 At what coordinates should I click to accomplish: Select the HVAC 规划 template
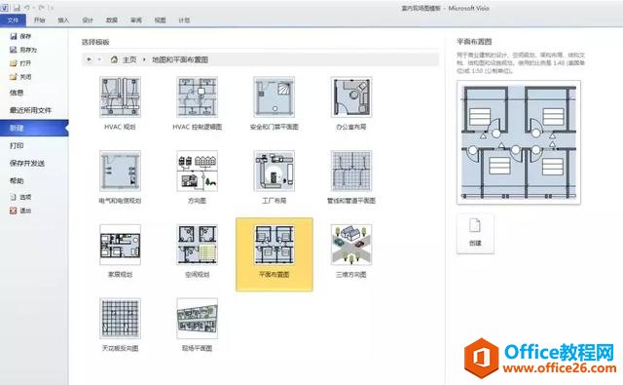click(120, 103)
